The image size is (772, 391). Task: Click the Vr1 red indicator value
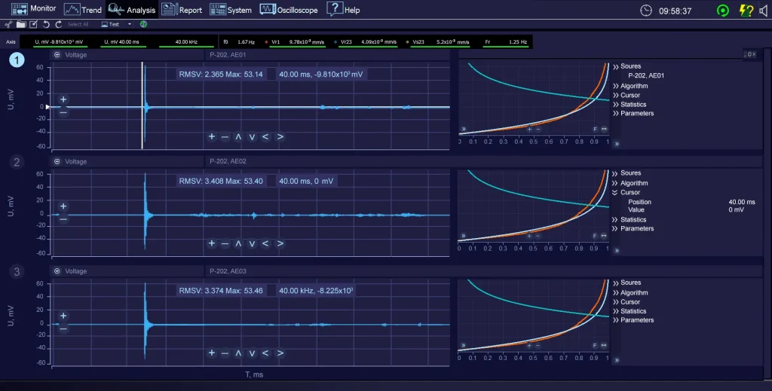coord(307,42)
